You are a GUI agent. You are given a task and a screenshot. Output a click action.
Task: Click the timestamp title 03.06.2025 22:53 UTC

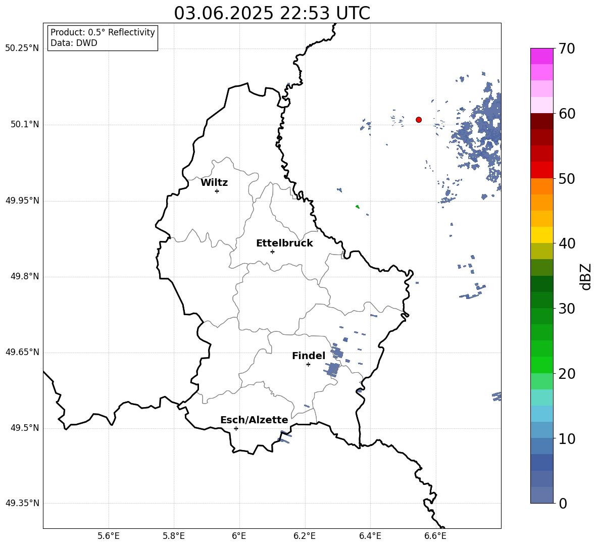coord(272,13)
